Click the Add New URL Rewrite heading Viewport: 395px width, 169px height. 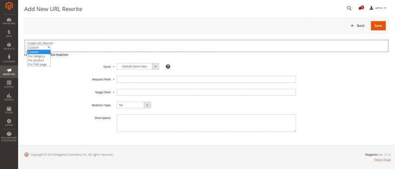53,9
